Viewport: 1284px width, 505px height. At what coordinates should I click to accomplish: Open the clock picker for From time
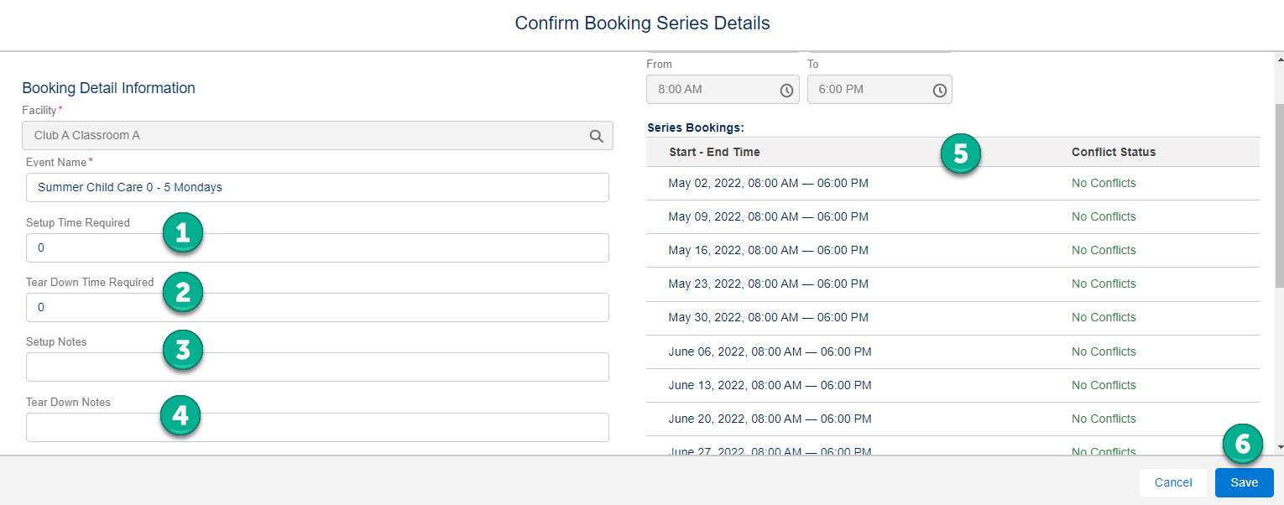pos(786,89)
